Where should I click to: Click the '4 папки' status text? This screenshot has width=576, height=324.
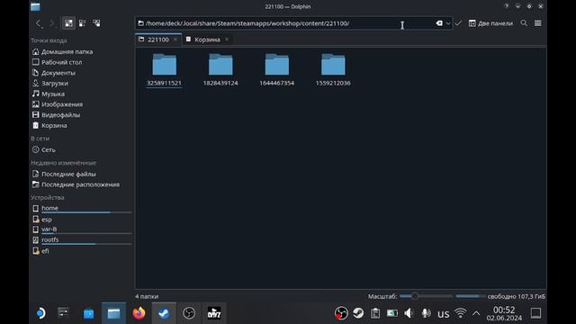[x=147, y=296]
